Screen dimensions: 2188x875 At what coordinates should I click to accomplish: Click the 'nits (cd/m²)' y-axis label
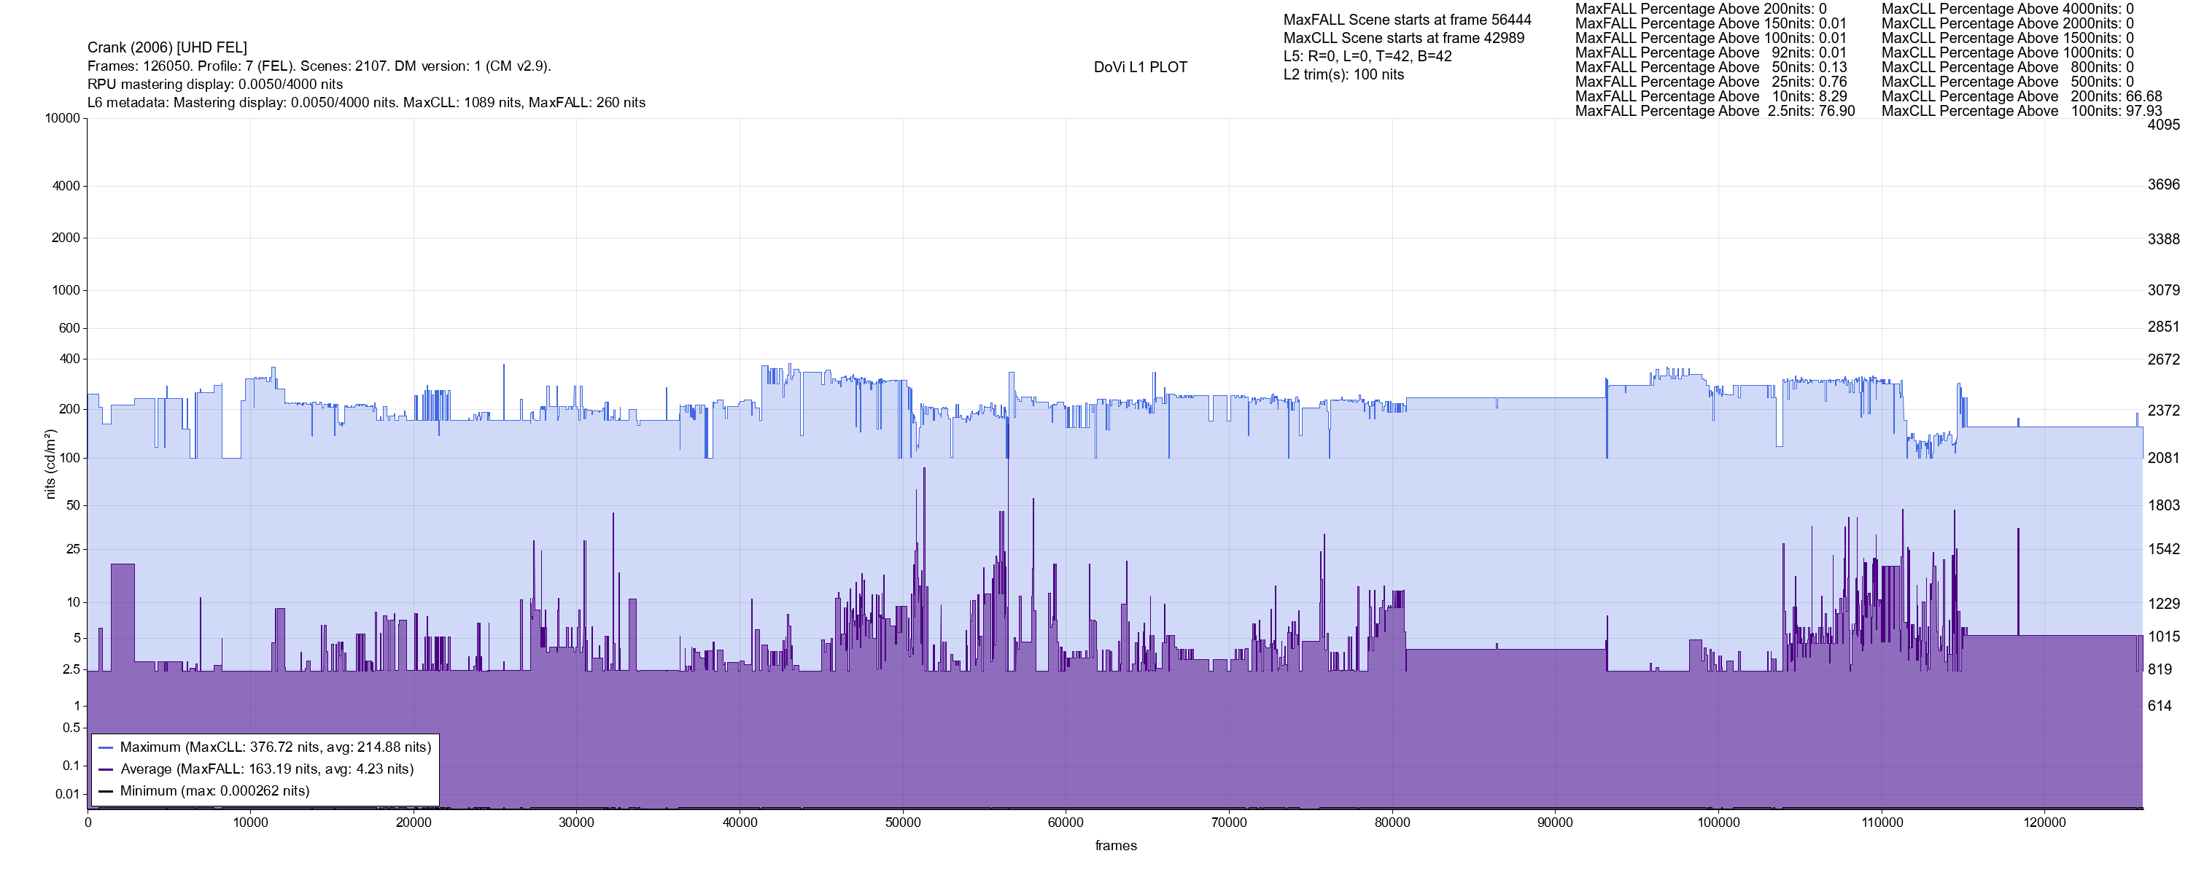pos(50,464)
